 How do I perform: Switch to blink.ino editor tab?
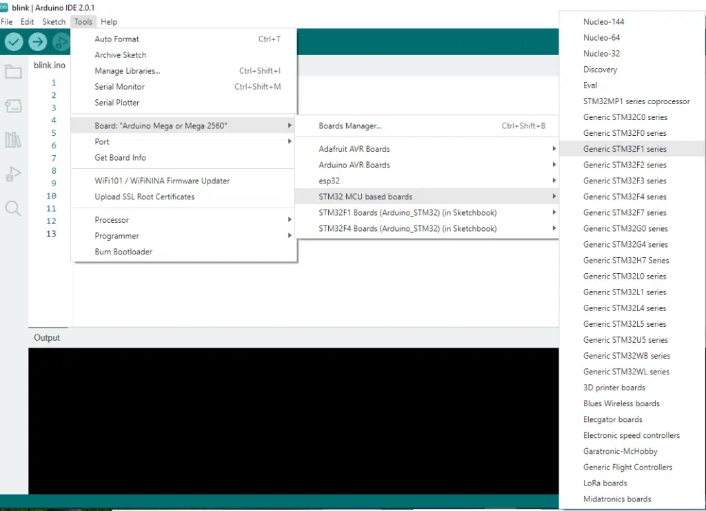pyautogui.click(x=50, y=66)
